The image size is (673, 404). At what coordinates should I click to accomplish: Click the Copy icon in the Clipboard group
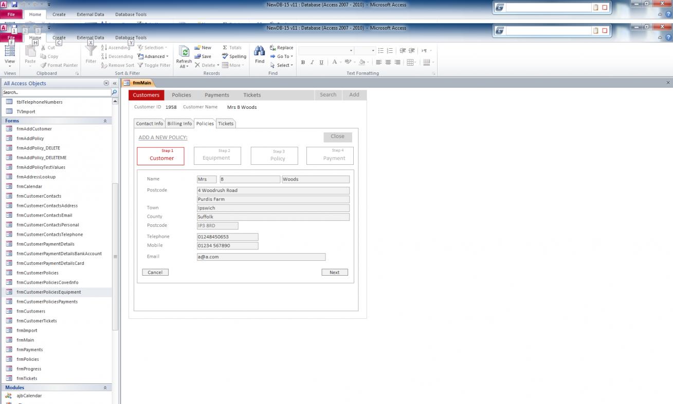(x=44, y=56)
